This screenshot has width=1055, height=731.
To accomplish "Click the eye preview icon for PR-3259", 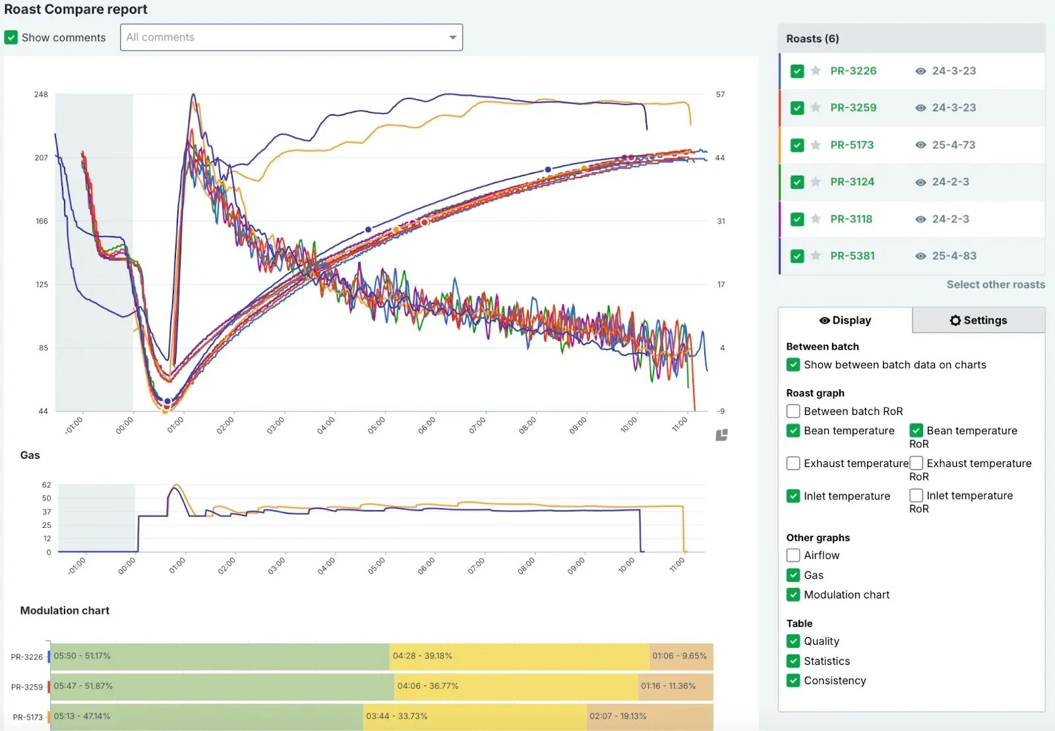I will [922, 108].
